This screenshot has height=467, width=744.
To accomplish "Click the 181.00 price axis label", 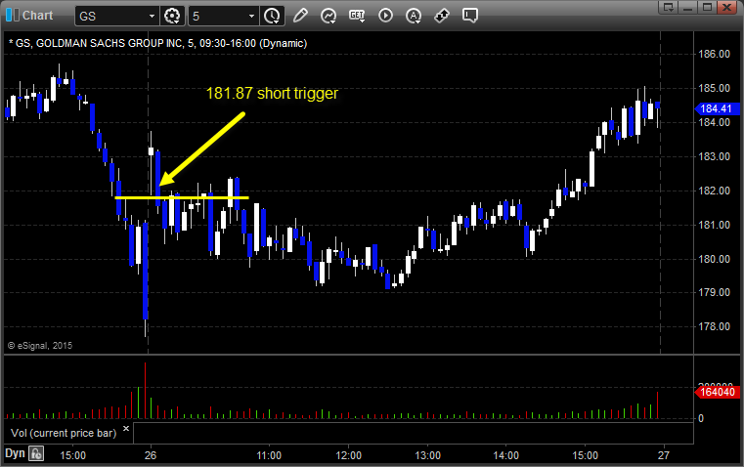I will tap(714, 225).
